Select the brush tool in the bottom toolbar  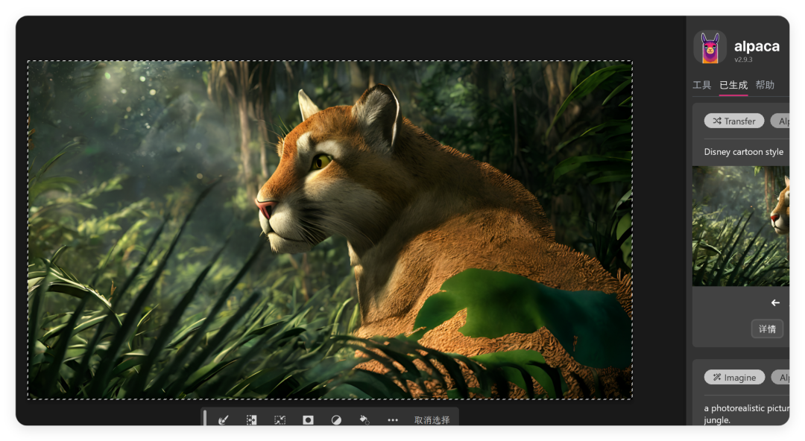[224, 419]
